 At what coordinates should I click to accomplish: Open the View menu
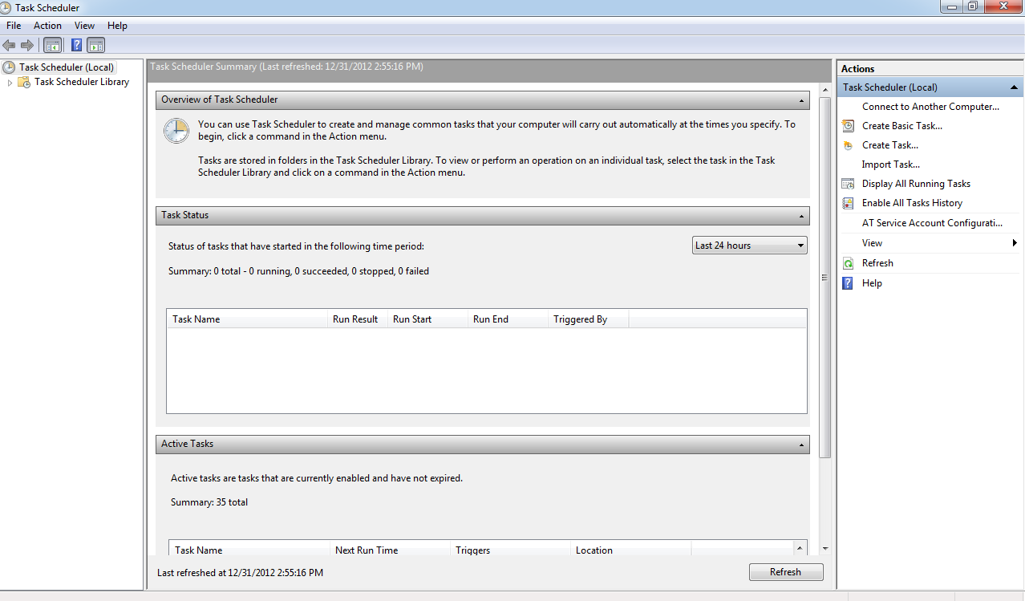point(84,26)
